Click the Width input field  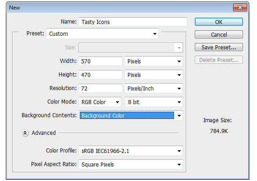click(x=101, y=62)
